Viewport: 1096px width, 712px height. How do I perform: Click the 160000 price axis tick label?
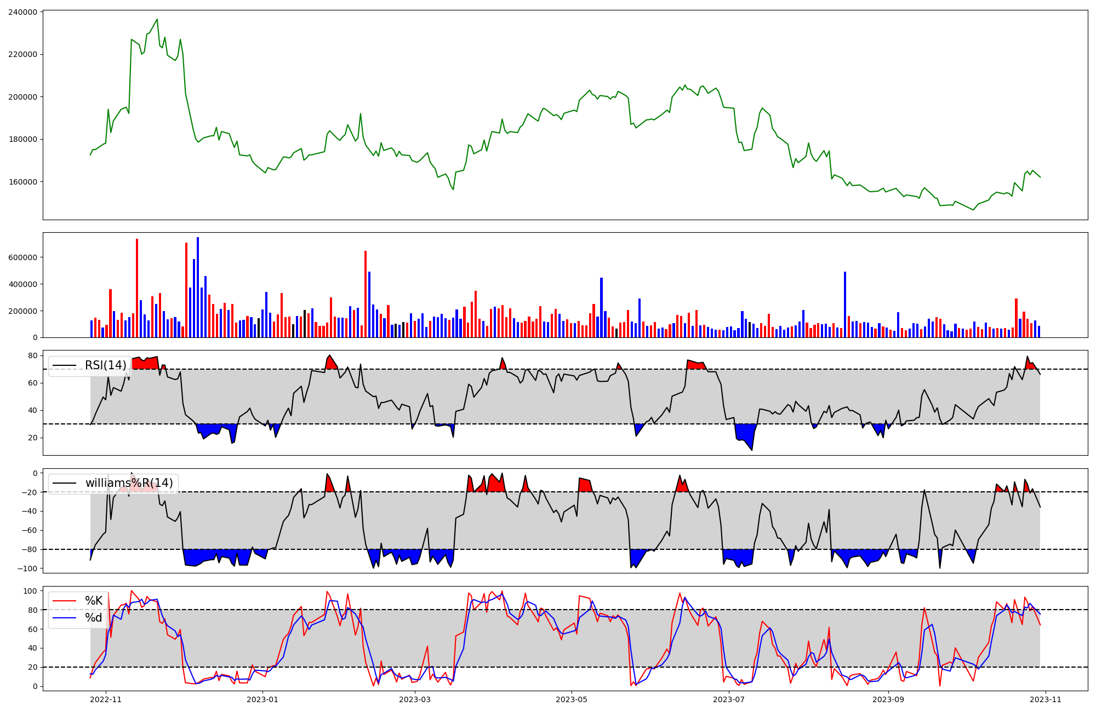23,182
